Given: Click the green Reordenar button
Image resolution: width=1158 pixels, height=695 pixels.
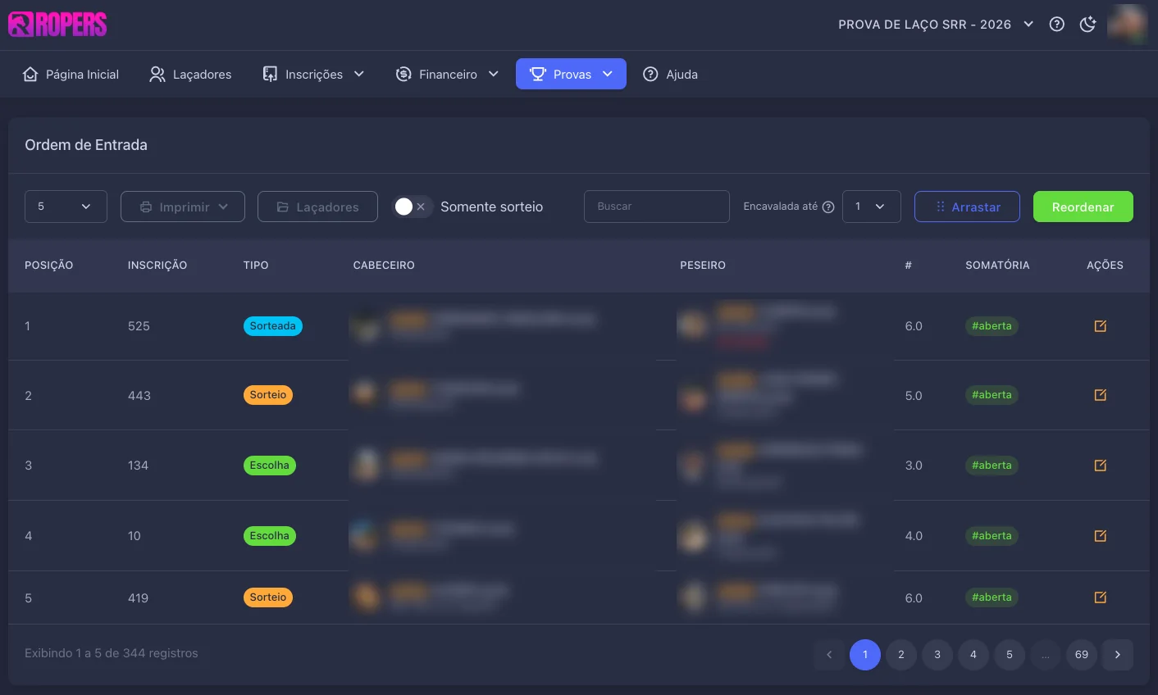Looking at the screenshot, I should tap(1083, 207).
